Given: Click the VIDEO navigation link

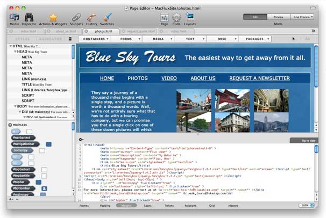Looking at the screenshot, I should coord(169,78).
